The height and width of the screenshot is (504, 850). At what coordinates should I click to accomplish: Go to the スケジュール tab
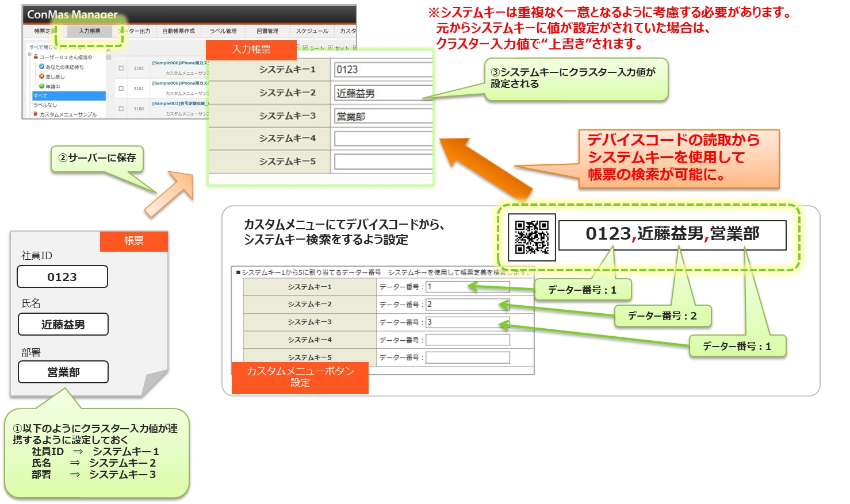pos(312,31)
